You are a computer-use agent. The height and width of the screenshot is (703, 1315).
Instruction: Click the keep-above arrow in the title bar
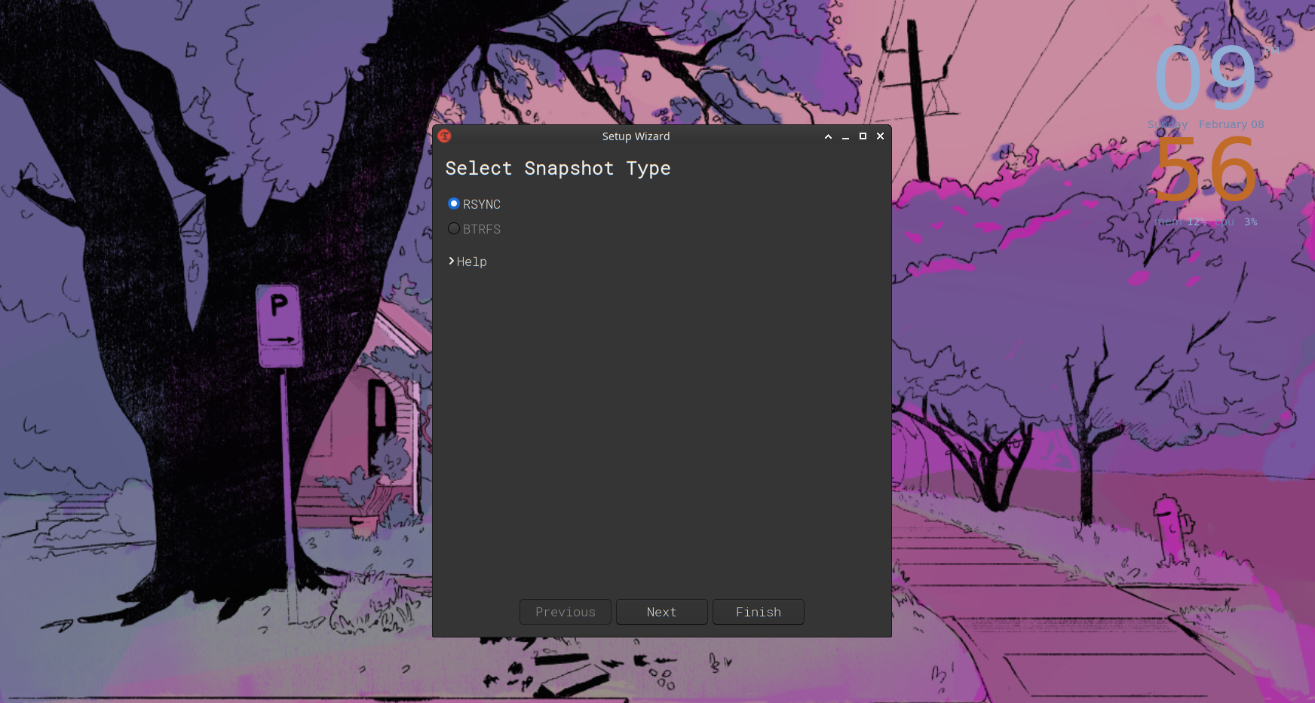tap(828, 136)
